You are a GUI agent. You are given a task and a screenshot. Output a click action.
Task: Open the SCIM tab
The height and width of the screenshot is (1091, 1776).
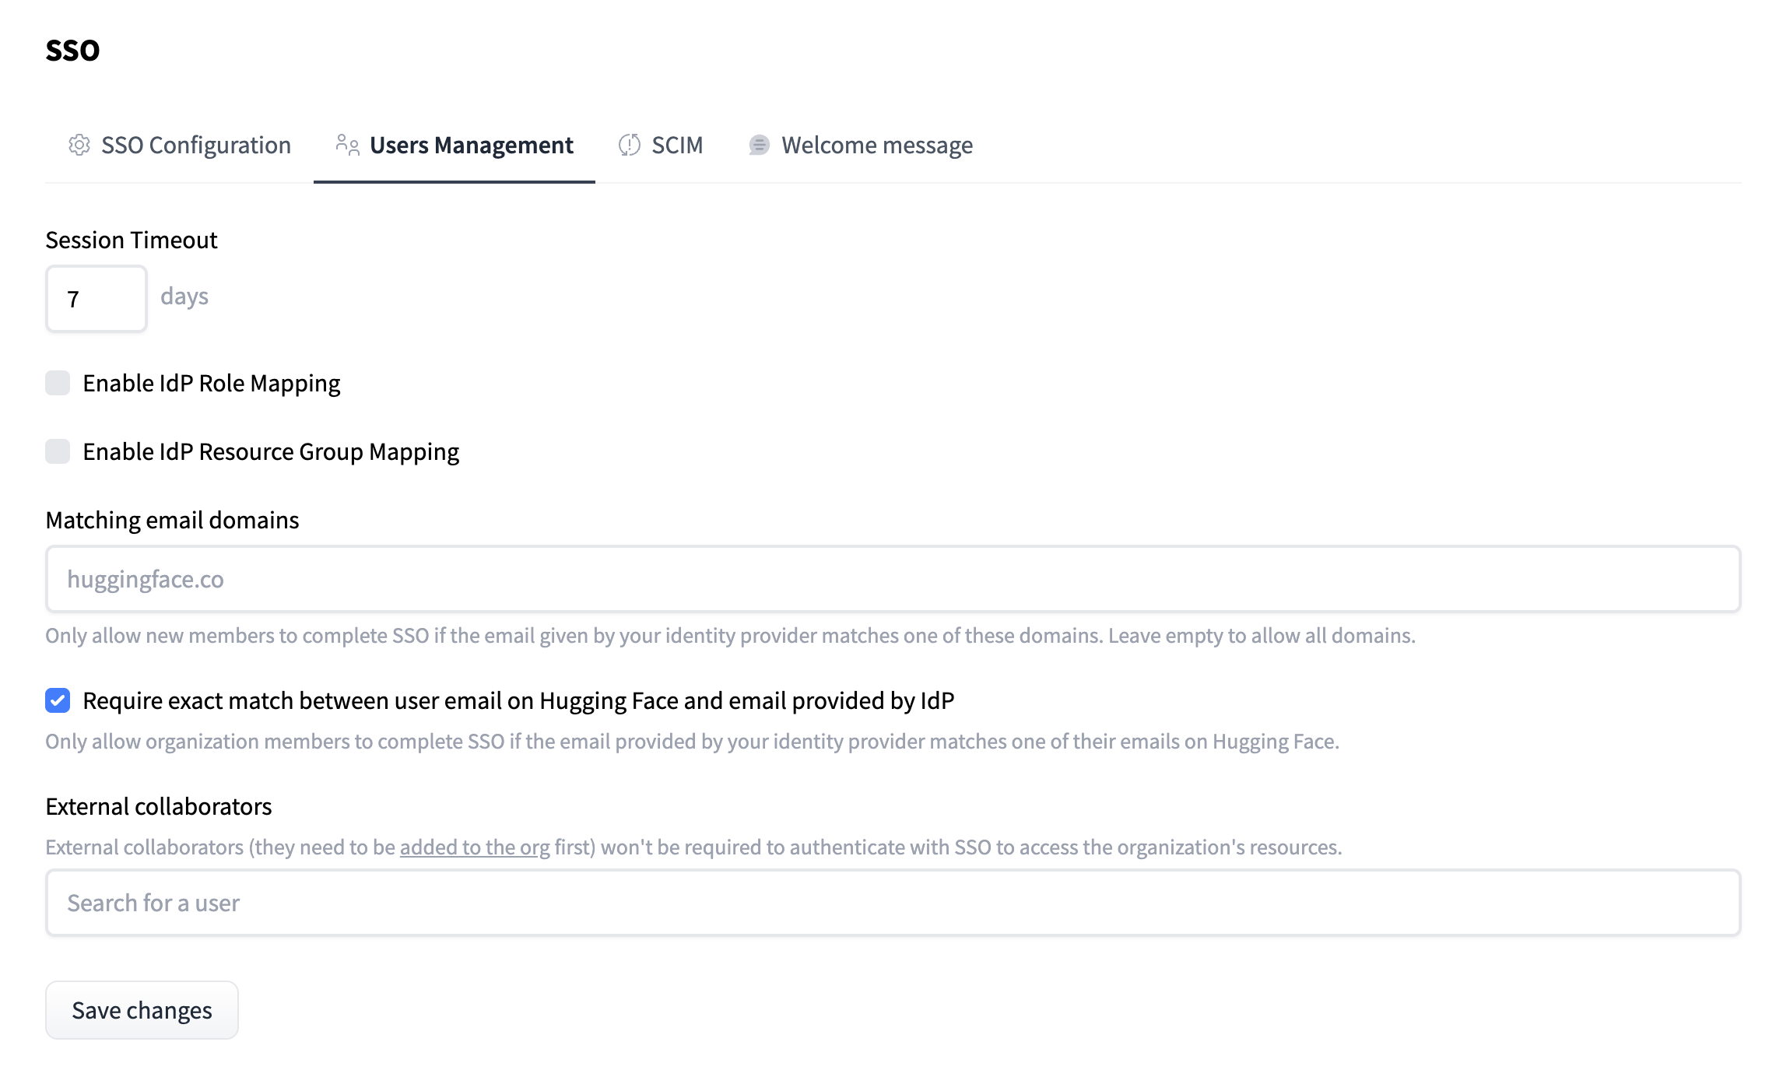676,146
